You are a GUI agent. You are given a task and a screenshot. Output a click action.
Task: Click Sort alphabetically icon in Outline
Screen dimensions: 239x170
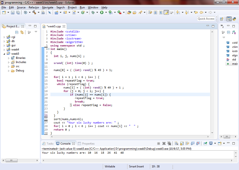pyautogui.click(x=234, y=32)
